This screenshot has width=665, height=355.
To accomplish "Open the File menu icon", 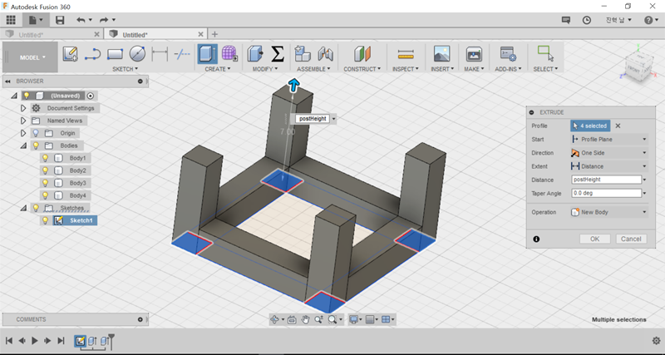I will pos(35,19).
